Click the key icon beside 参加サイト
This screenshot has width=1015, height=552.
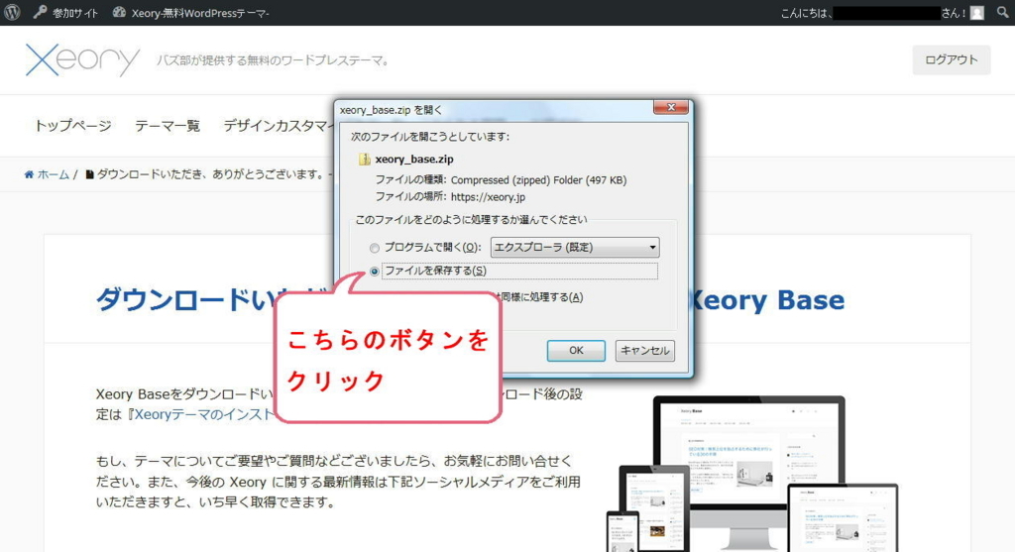(x=40, y=12)
